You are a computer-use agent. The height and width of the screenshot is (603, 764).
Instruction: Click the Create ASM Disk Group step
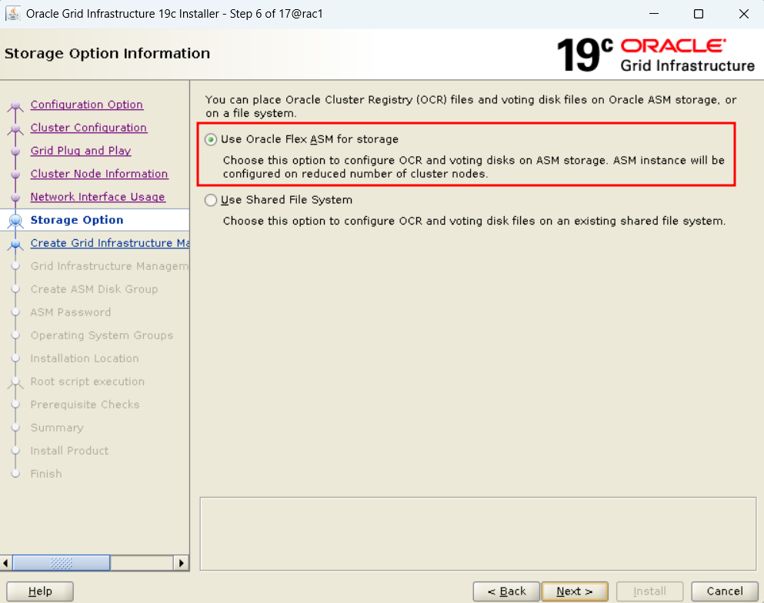tap(94, 289)
